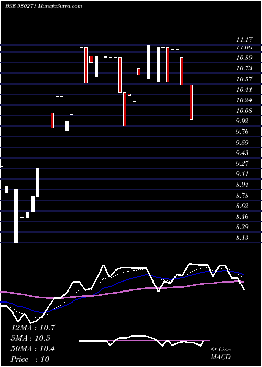262x367 pixels.
Task: Click the 50MA : 10.4 reading
Action: [33, 349]
